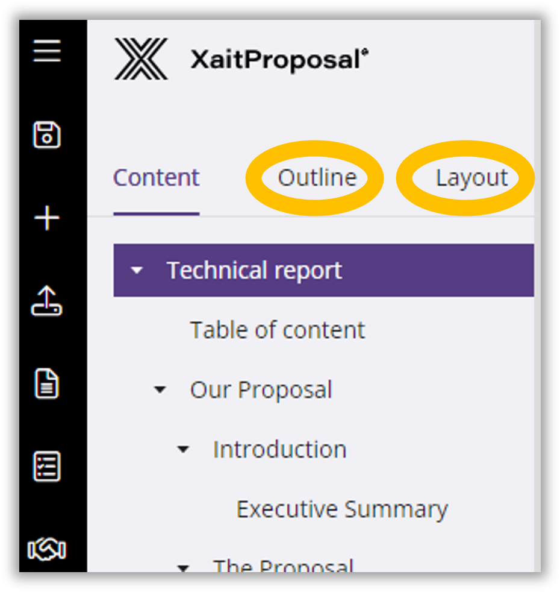Switch to the Layout tab

[x=471, y=178]
